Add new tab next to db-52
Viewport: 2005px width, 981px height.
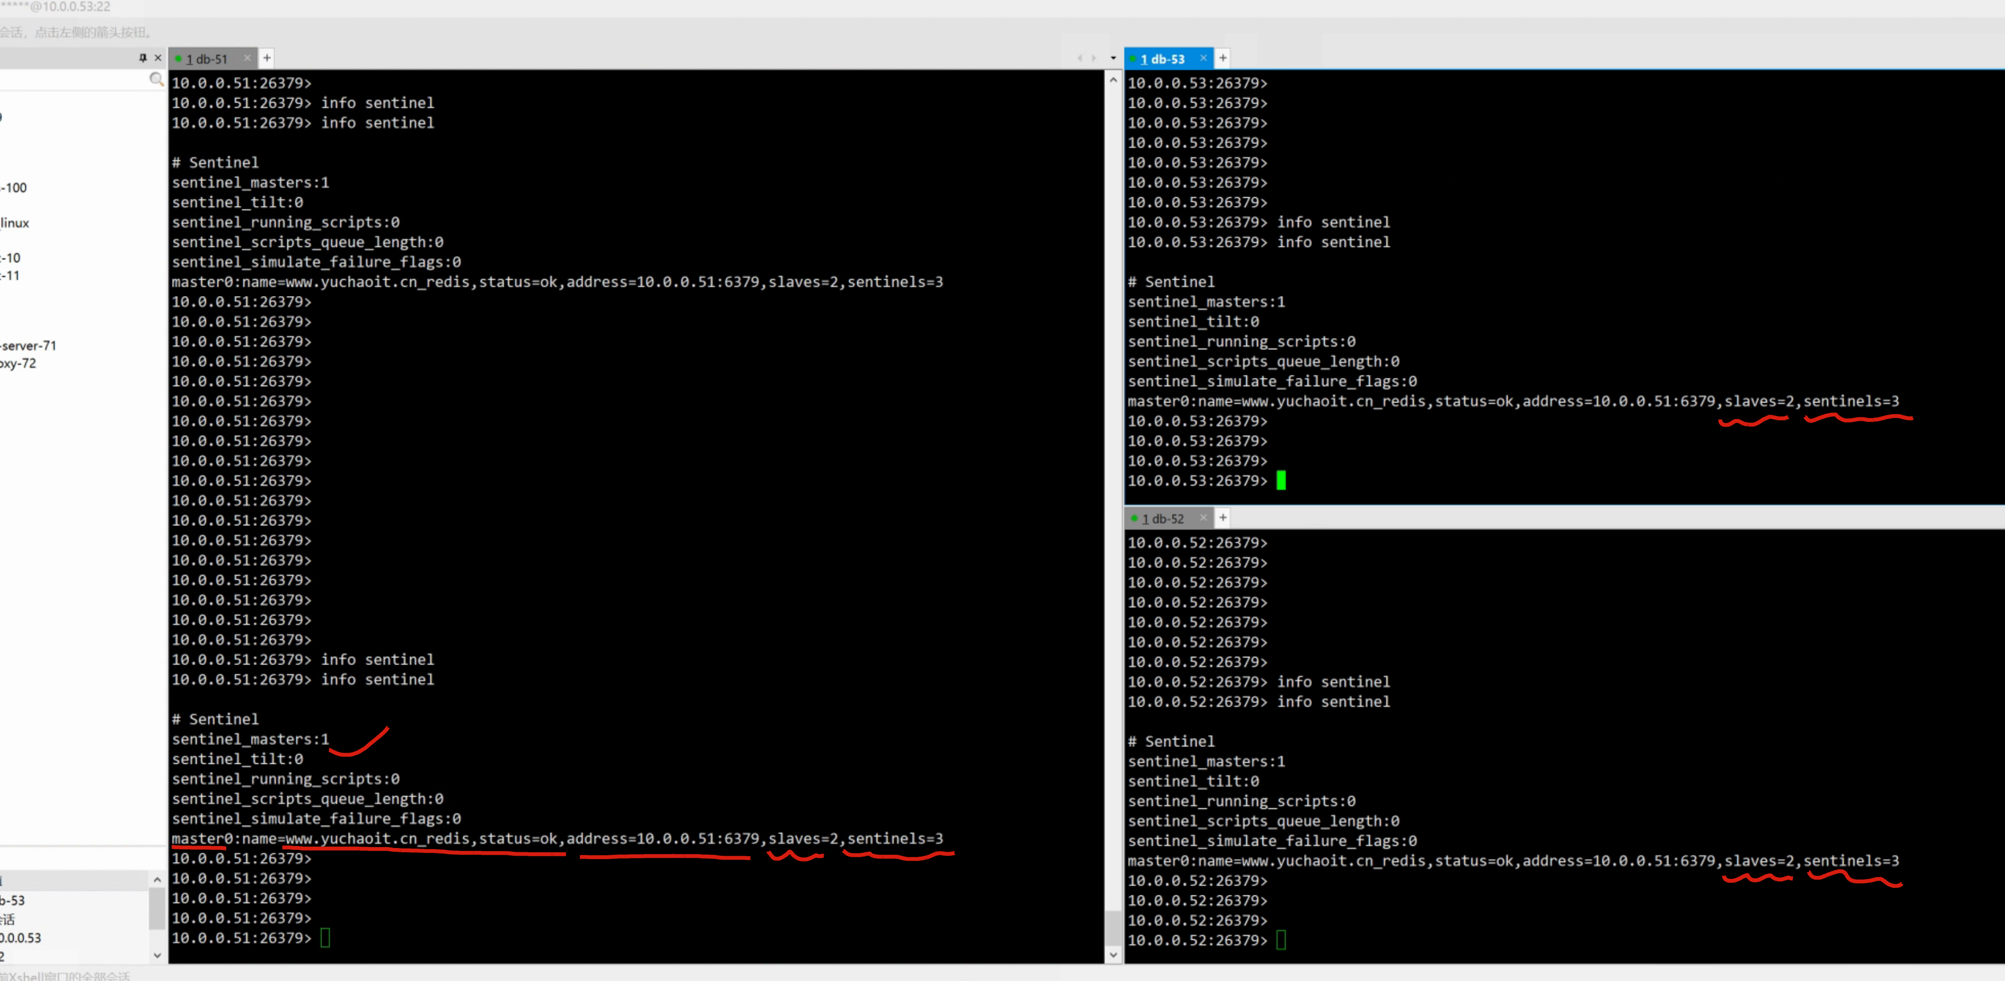point(1223,518)
